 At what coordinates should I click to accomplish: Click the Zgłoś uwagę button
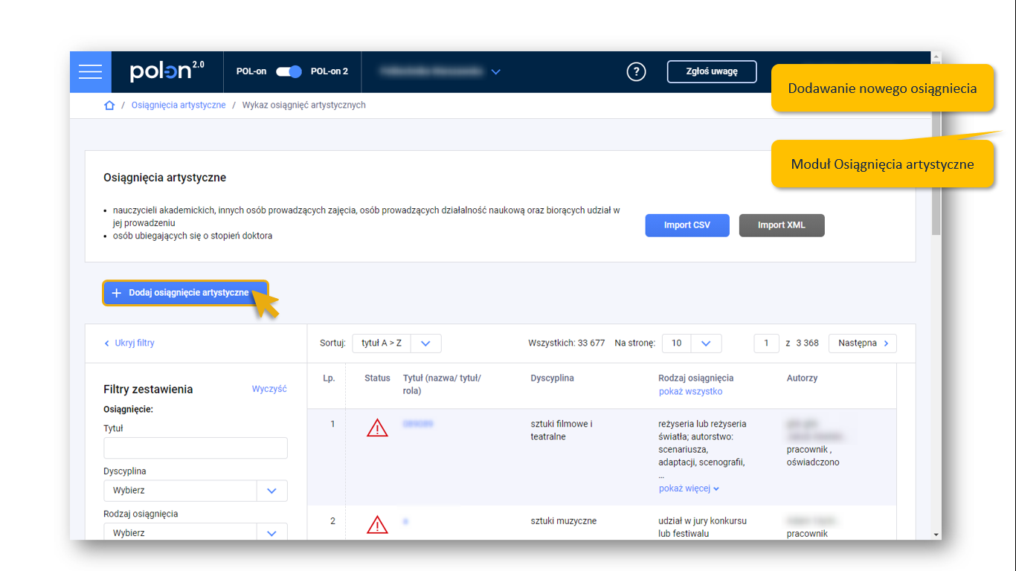pyautogui.click(x=712, y=71)
